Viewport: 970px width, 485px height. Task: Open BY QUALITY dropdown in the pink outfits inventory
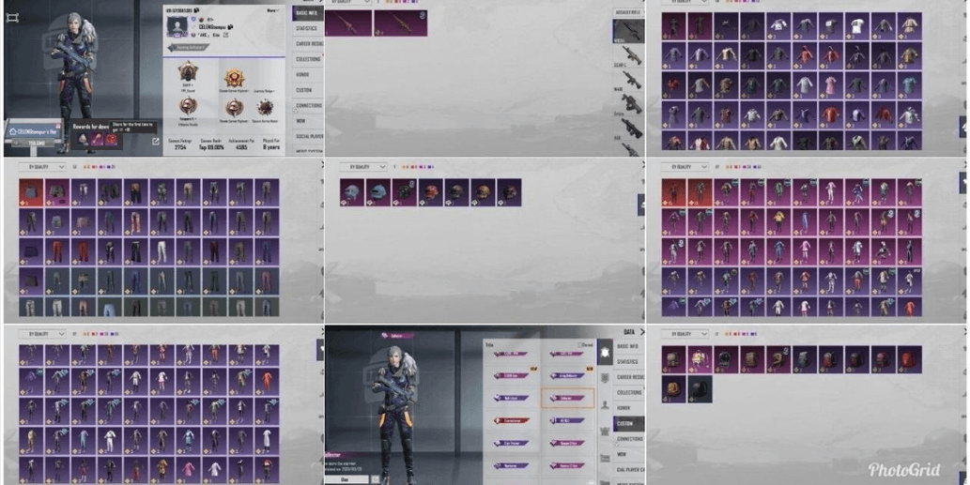(685, 167)
